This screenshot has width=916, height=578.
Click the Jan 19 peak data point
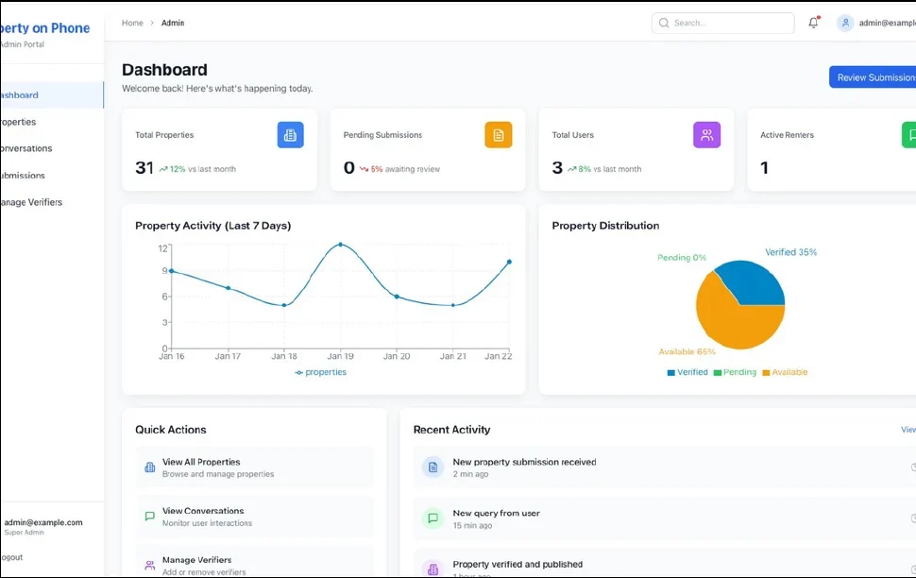click(341, 245)
